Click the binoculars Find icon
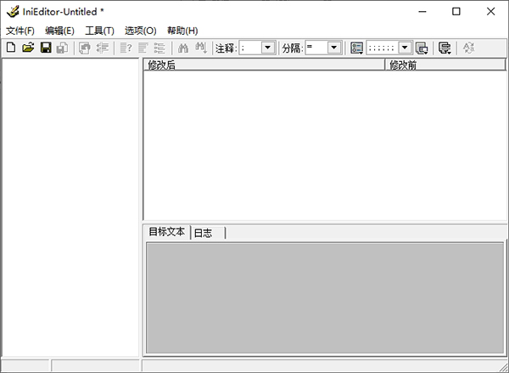The height and width of the screenshot is (373, 509). click(182, 48)
